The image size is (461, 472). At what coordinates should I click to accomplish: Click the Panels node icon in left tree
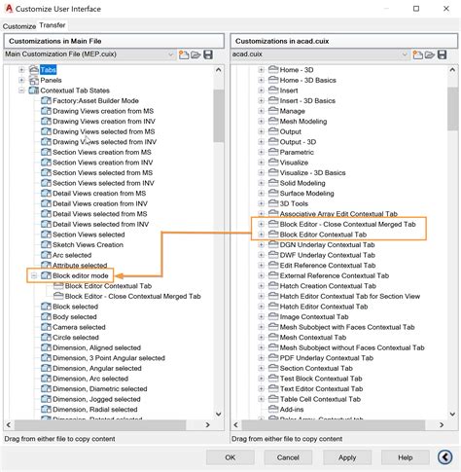pyautogui.click(x=34, y=80)
